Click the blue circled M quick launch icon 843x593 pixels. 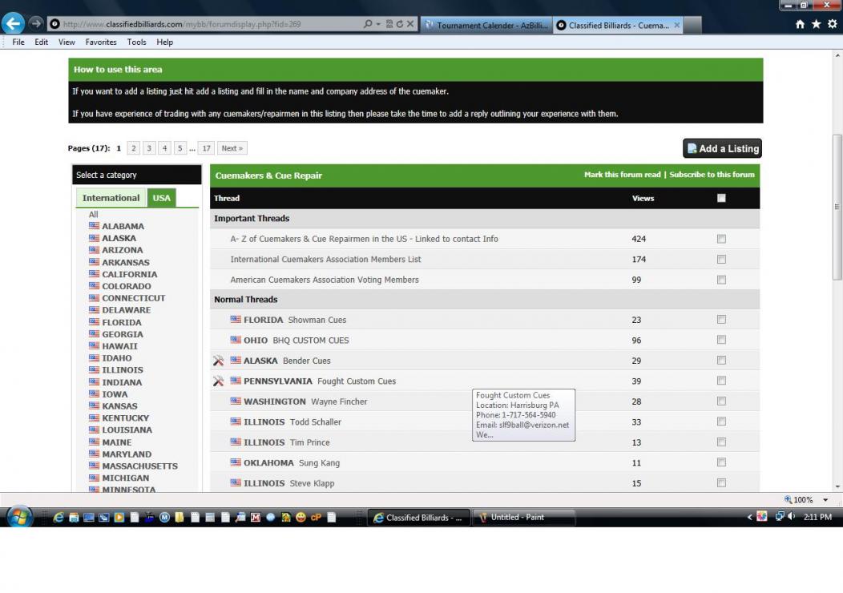[x=164, y=517]
